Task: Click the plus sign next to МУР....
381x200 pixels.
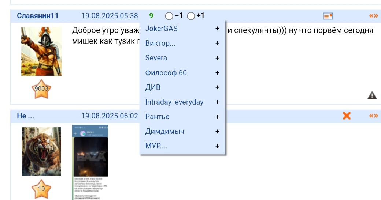Action: coord(217,146)
